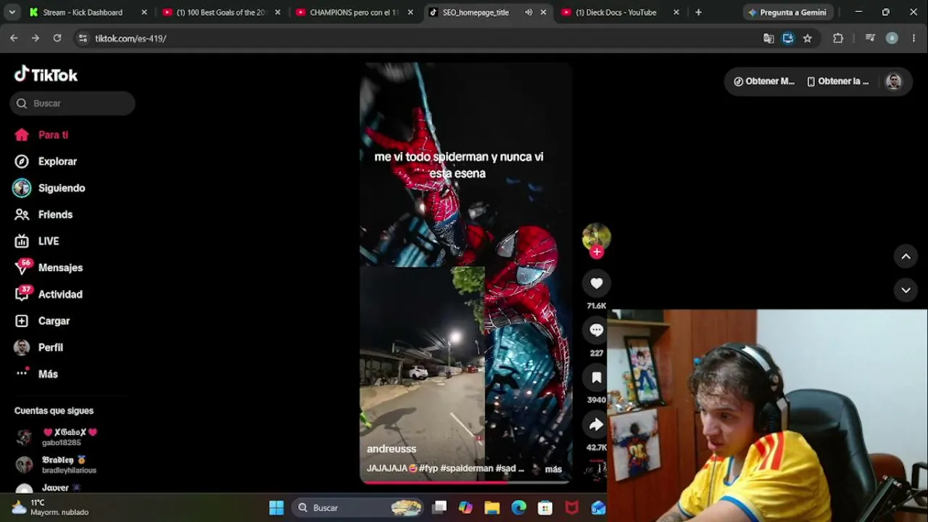Viewport: 928px width, 522px height.
Task: Share the video via the arrow icon
Action: [x=596, y=424]
